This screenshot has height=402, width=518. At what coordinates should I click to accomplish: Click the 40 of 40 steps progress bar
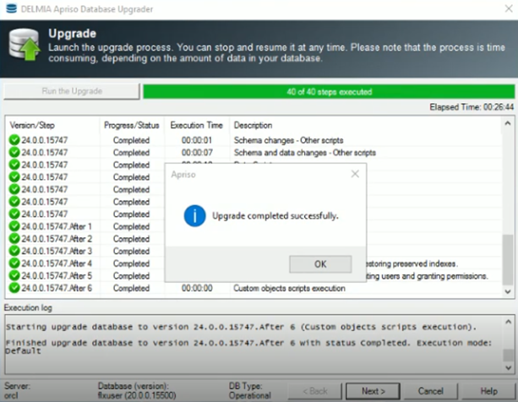[x=329, y=92]
